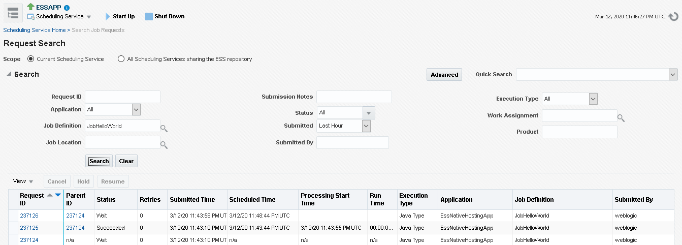Focus the Product field

pyautogui.click(x=579, y=132)
